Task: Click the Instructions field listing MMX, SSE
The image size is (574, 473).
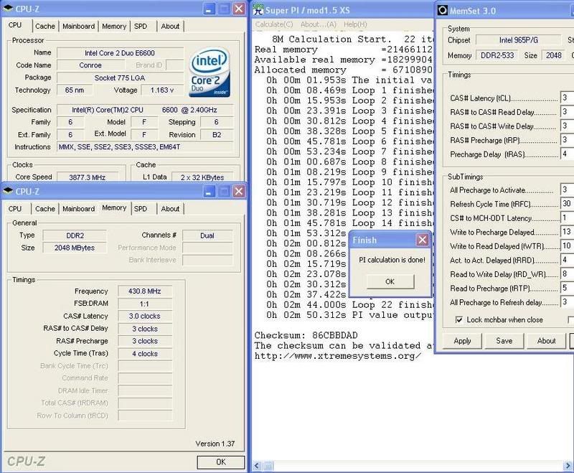Action: coord(145,147)
